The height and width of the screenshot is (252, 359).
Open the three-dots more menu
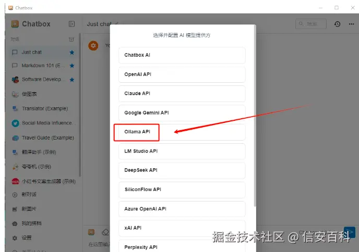tap(352, 24)
